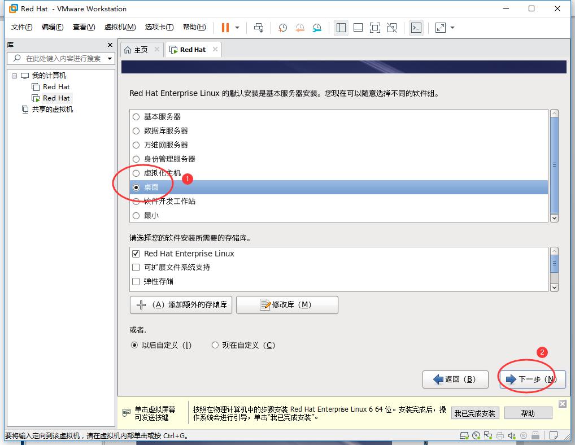The height and width of the screenshot is (445, 575).
Task: Open the stretch display dropdown arrow
Action: point(452,28)
